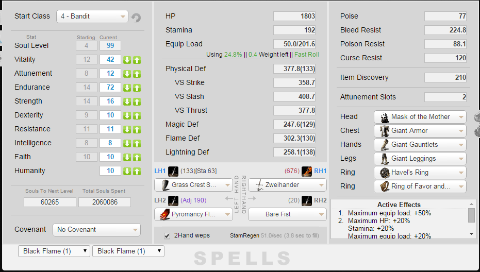Open the first Black Flame spell dropdown

(54, 251)
